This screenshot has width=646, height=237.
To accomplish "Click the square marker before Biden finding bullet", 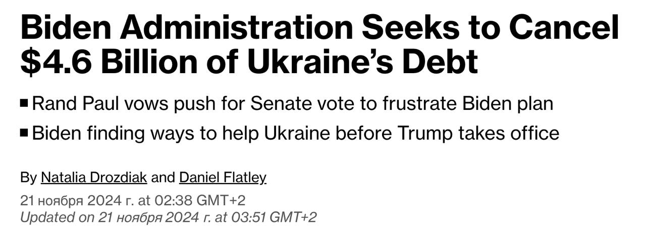I will pyautogui.click(x=24, y=133).
